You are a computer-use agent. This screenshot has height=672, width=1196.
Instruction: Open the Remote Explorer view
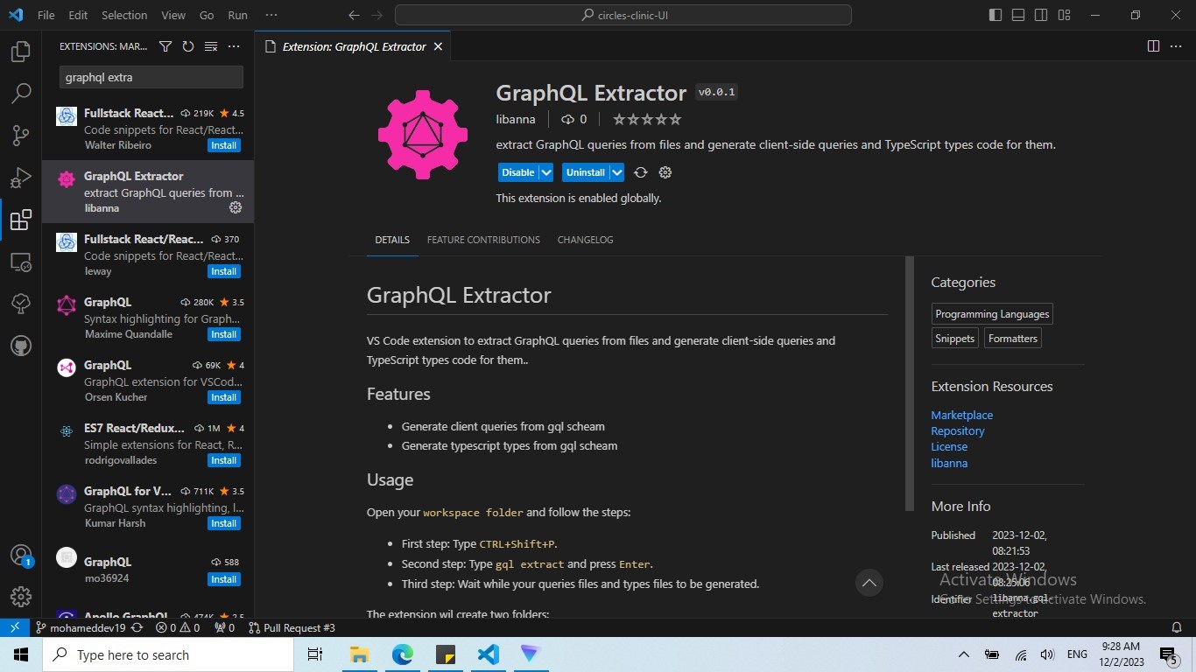pos(21,262)
